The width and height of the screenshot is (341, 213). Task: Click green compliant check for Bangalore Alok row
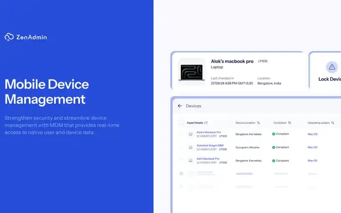tap(274, 134)
